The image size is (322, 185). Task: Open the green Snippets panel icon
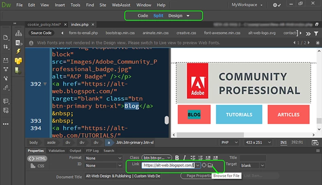[17, 71]
